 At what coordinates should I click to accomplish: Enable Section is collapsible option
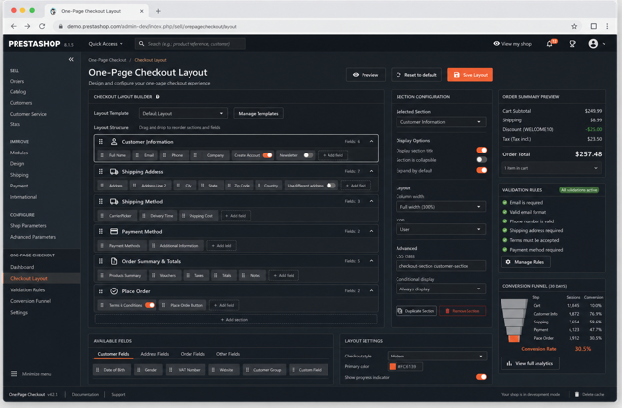point(482,159)
